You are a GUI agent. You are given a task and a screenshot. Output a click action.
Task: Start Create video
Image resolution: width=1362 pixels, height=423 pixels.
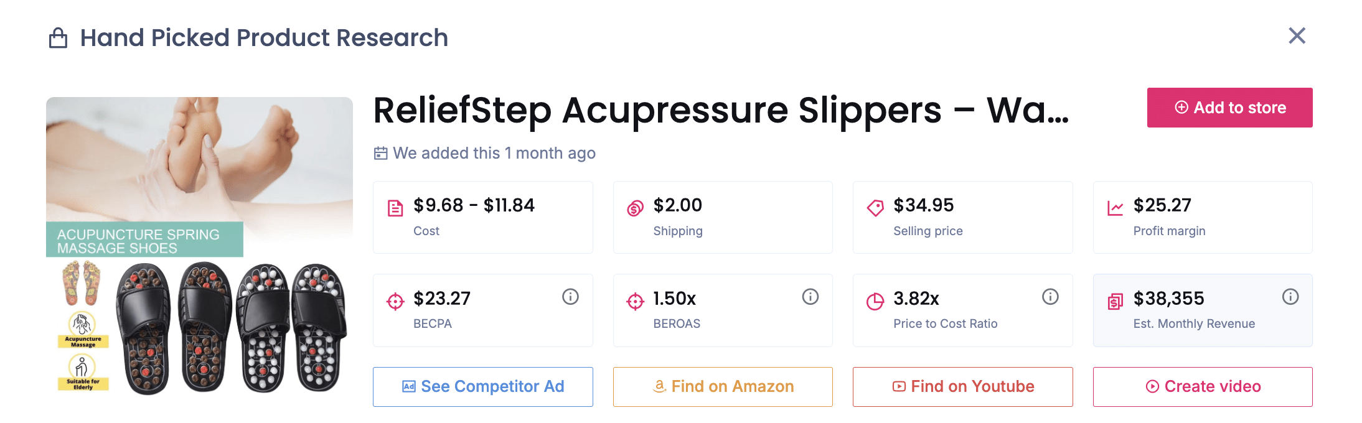[1203, 386]
